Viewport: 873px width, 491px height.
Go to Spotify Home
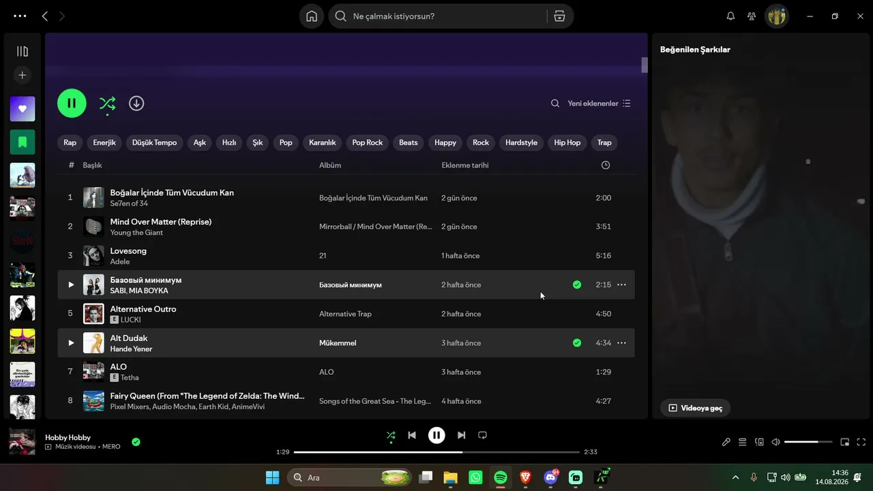(312, 16)
